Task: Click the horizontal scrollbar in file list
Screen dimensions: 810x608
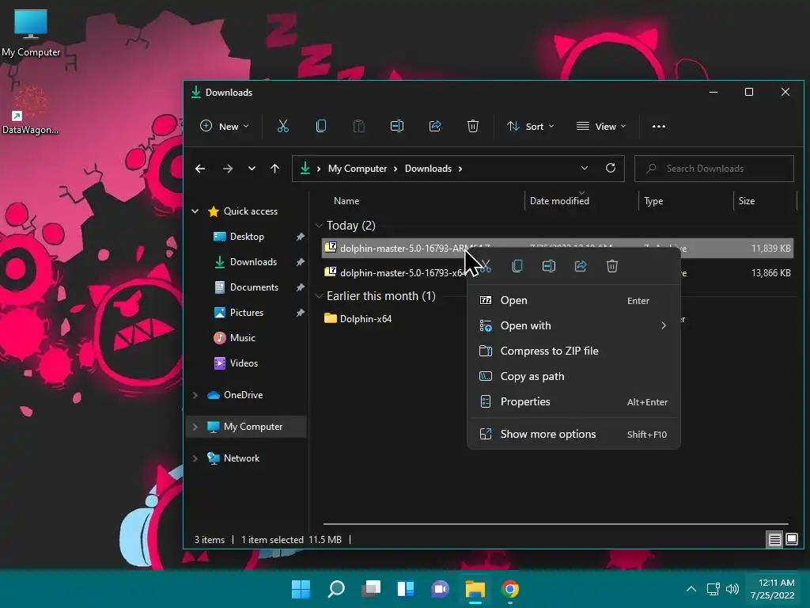Action: pos(556,524)
